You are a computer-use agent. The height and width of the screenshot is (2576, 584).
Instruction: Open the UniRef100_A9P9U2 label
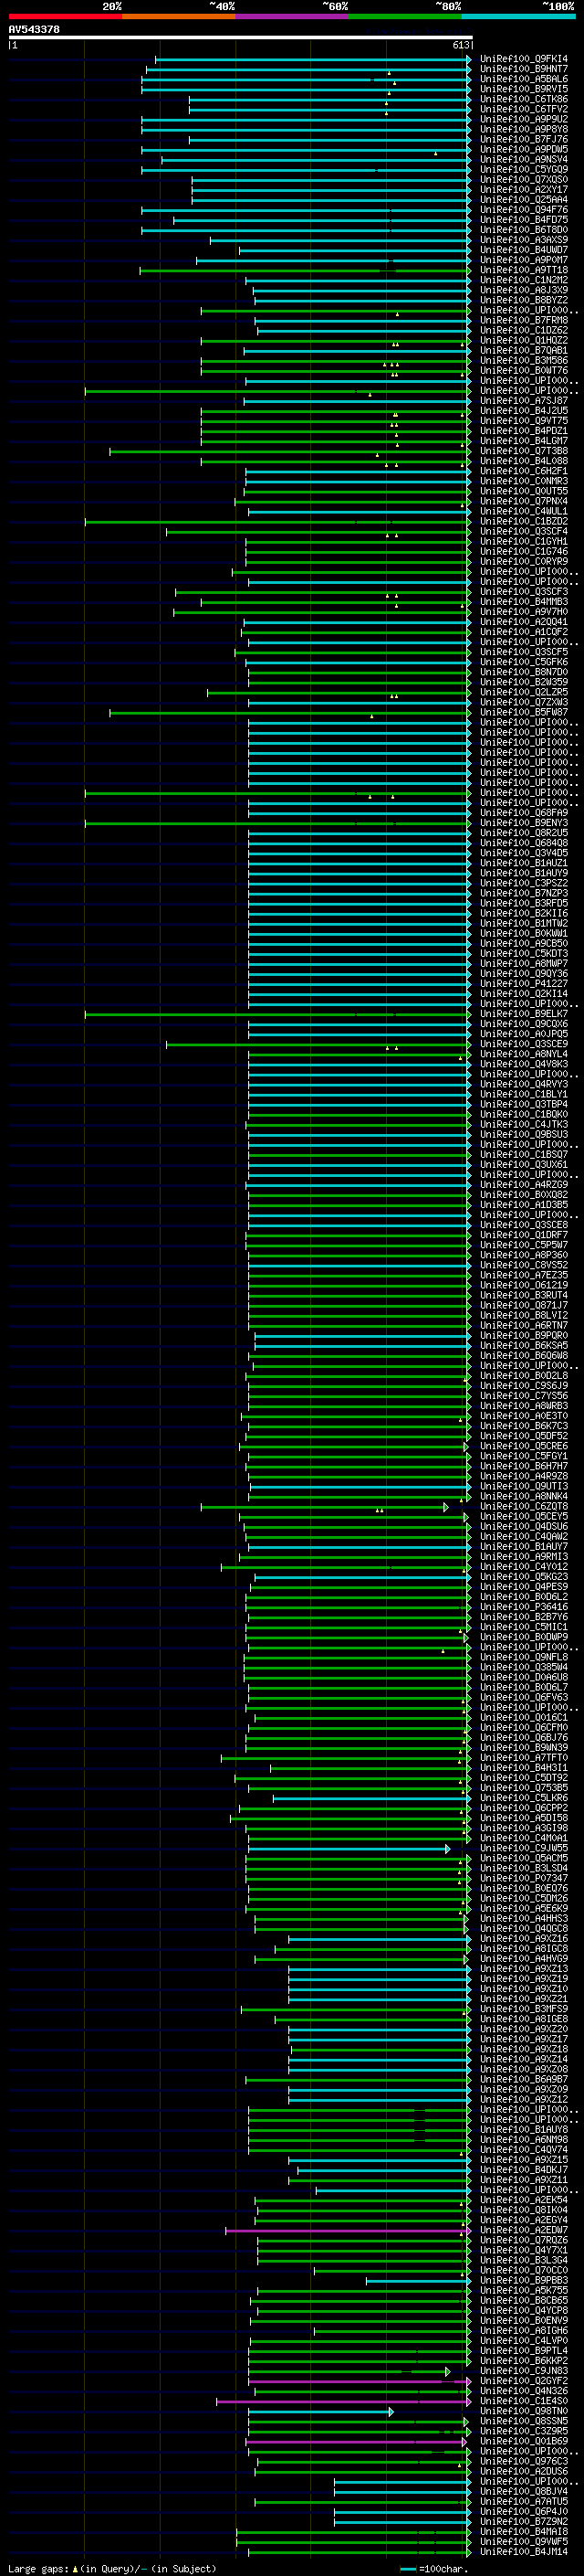(x=523, y=119)
